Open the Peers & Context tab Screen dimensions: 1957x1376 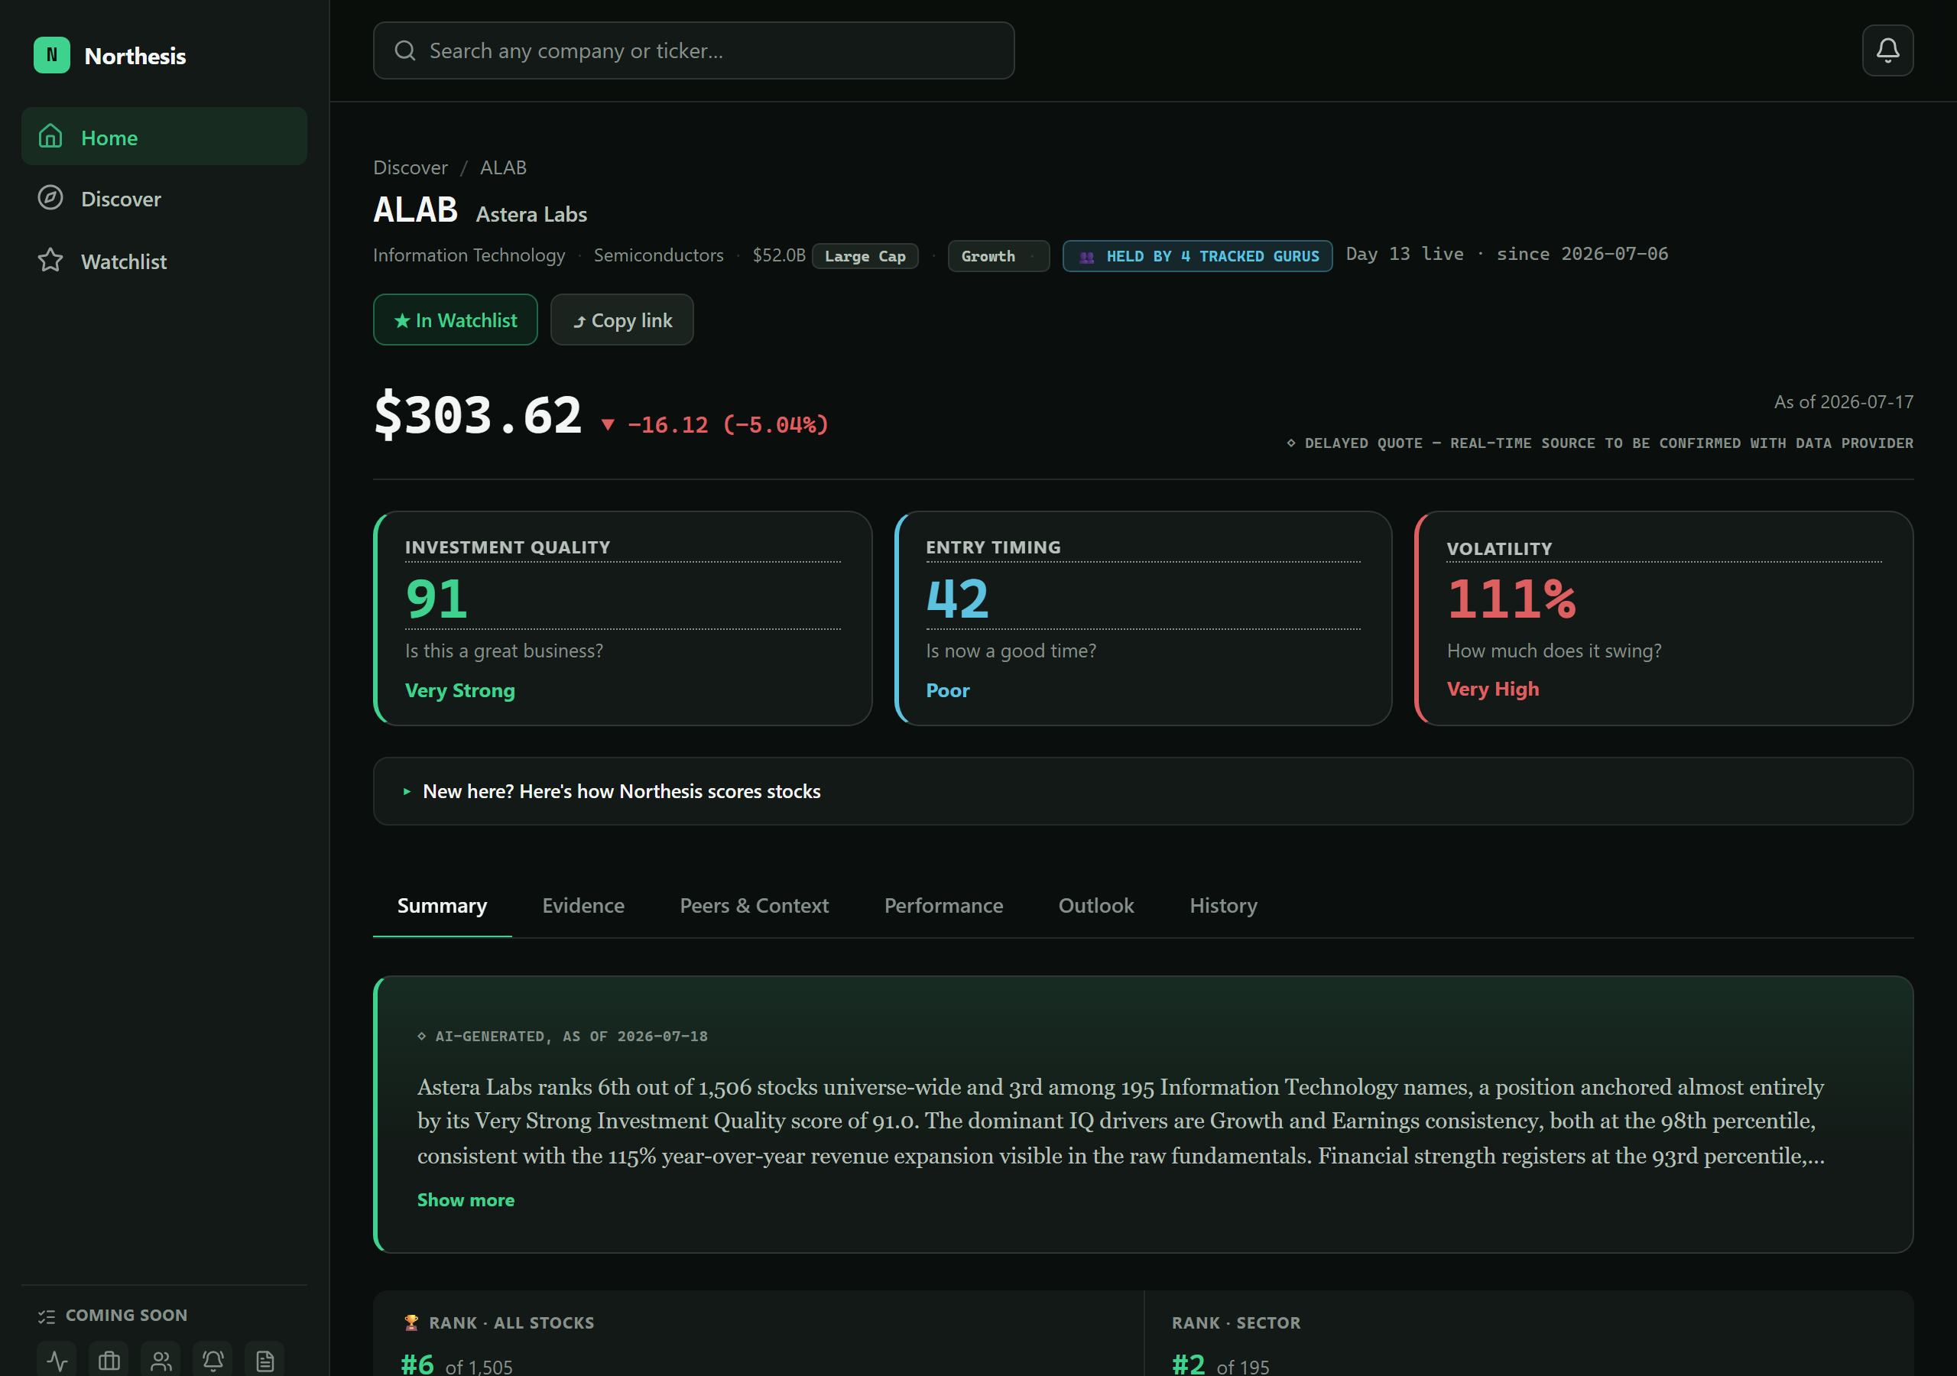tap(755, 907)
